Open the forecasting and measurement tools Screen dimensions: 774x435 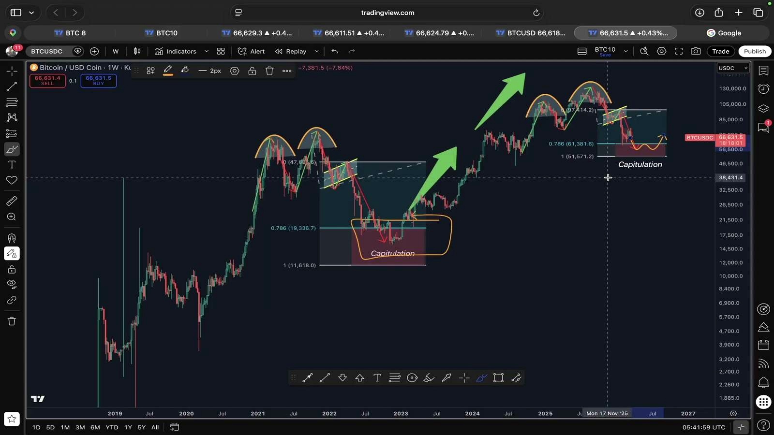click(x=12, y=133)
